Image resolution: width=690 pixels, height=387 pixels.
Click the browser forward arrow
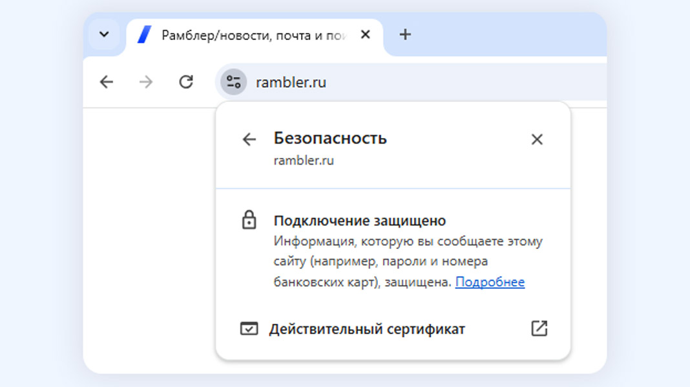click(x=145, y=82)
